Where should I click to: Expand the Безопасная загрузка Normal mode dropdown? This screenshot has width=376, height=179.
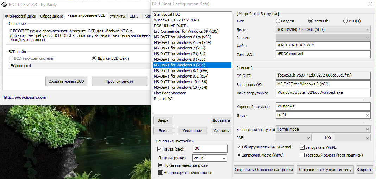[x=323, y=129]
